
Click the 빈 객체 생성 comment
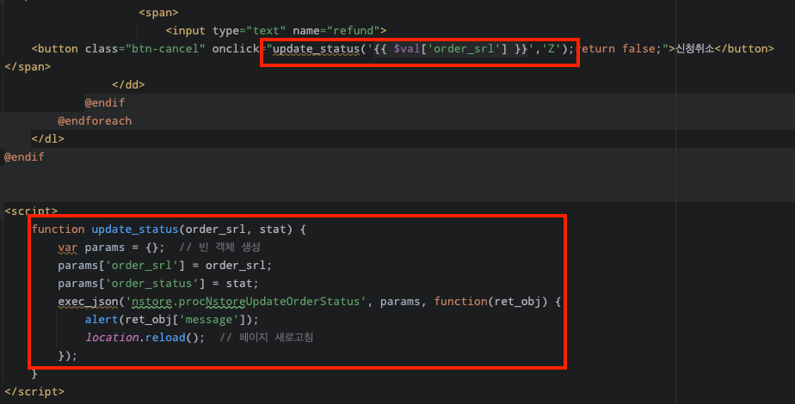point(220,247)
